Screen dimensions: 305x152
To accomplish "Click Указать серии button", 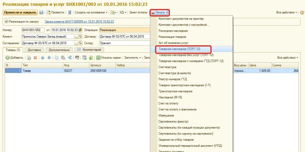I will coord(109,58).
